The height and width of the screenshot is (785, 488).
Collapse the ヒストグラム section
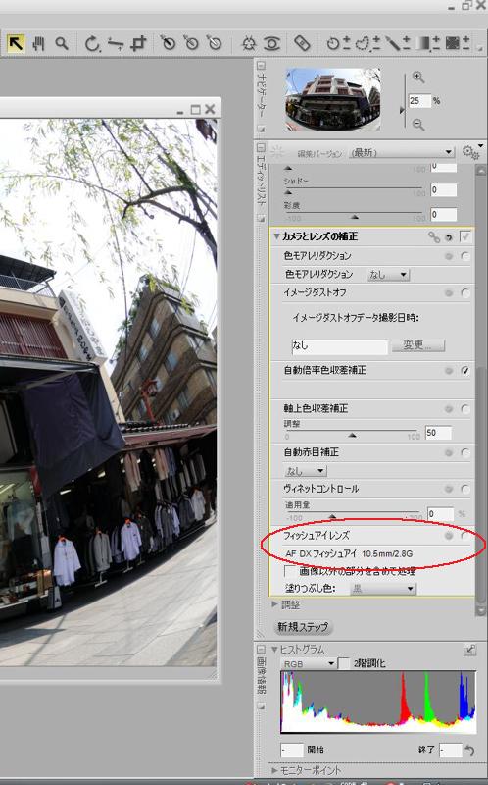274,650
